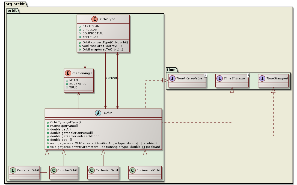Image resolution: width=297 pixels, height=185 pixels.
Task: Click the C class icon on EquinoctialOrbit
Action: tap(132, 170)
